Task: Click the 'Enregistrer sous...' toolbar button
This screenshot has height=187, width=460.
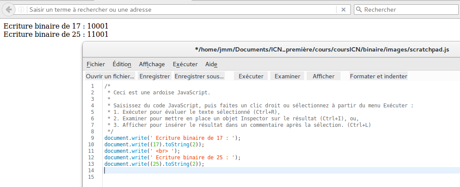Action: (x=199, y=76)
